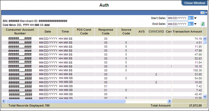209x111 pixels.
Task: Sort by Consumer Account Number column
Action: [20, 32]
